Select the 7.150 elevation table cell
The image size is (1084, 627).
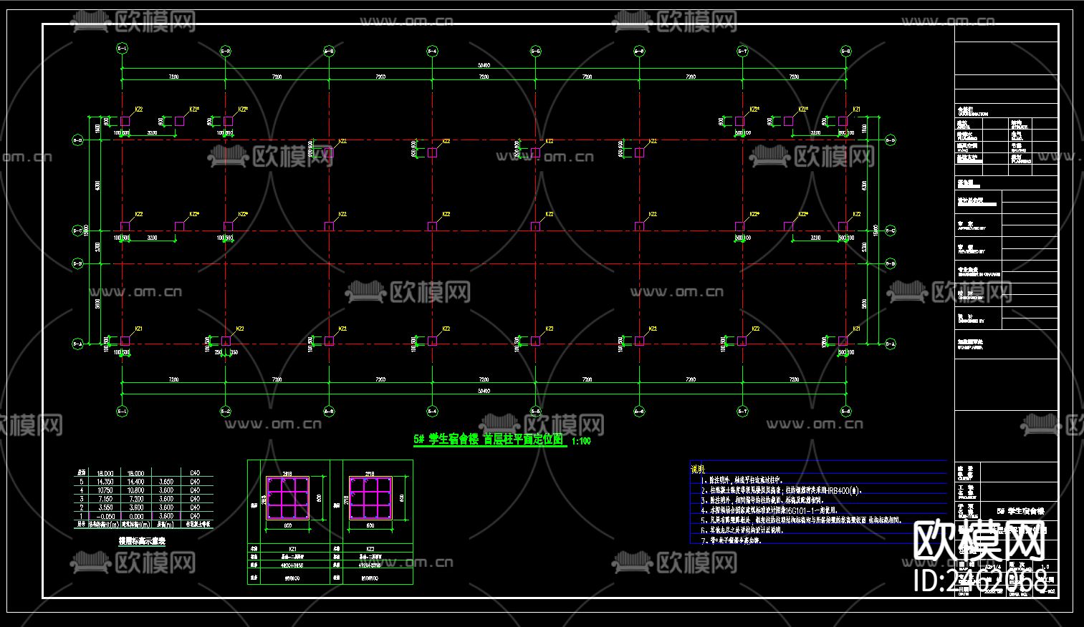[x=105, y=499]
